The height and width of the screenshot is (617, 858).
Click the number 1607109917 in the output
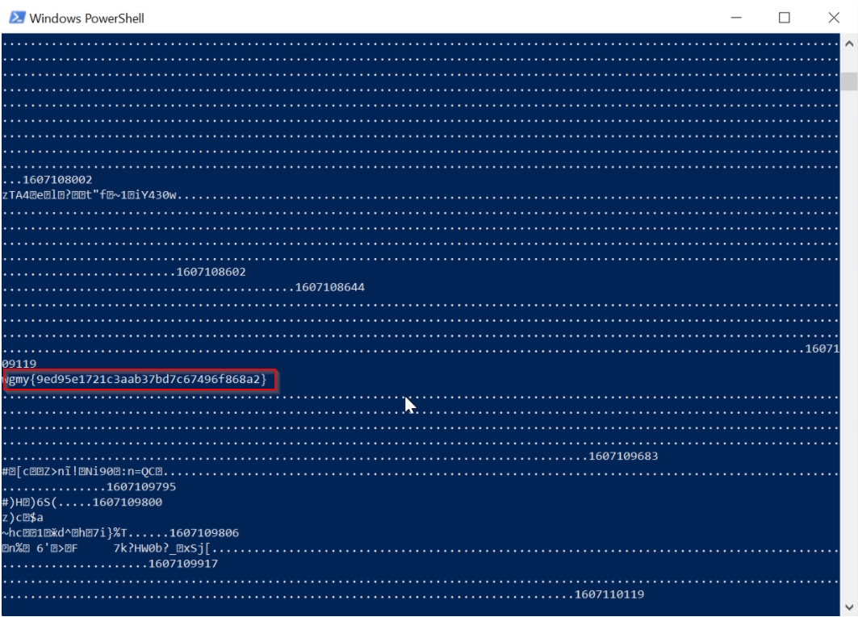coord(183,564)
